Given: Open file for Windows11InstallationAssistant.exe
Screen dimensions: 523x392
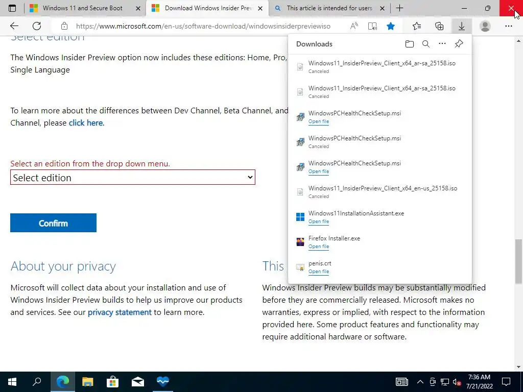Looking at the screenshot, I should [319, 222].
